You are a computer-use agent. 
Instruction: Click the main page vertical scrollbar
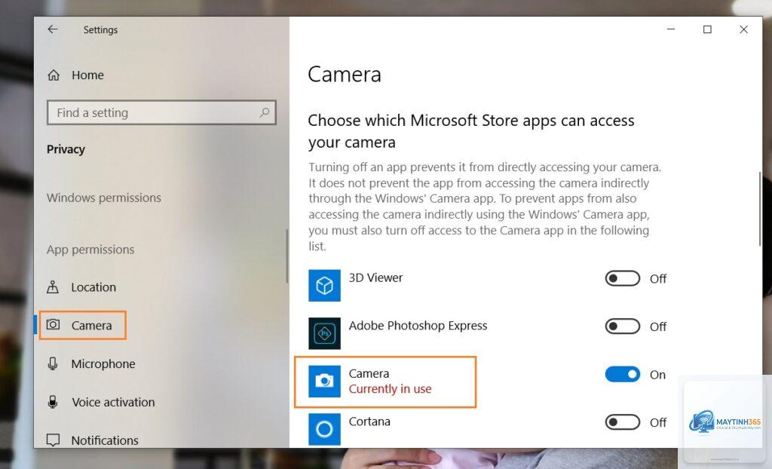coord(760,209)
